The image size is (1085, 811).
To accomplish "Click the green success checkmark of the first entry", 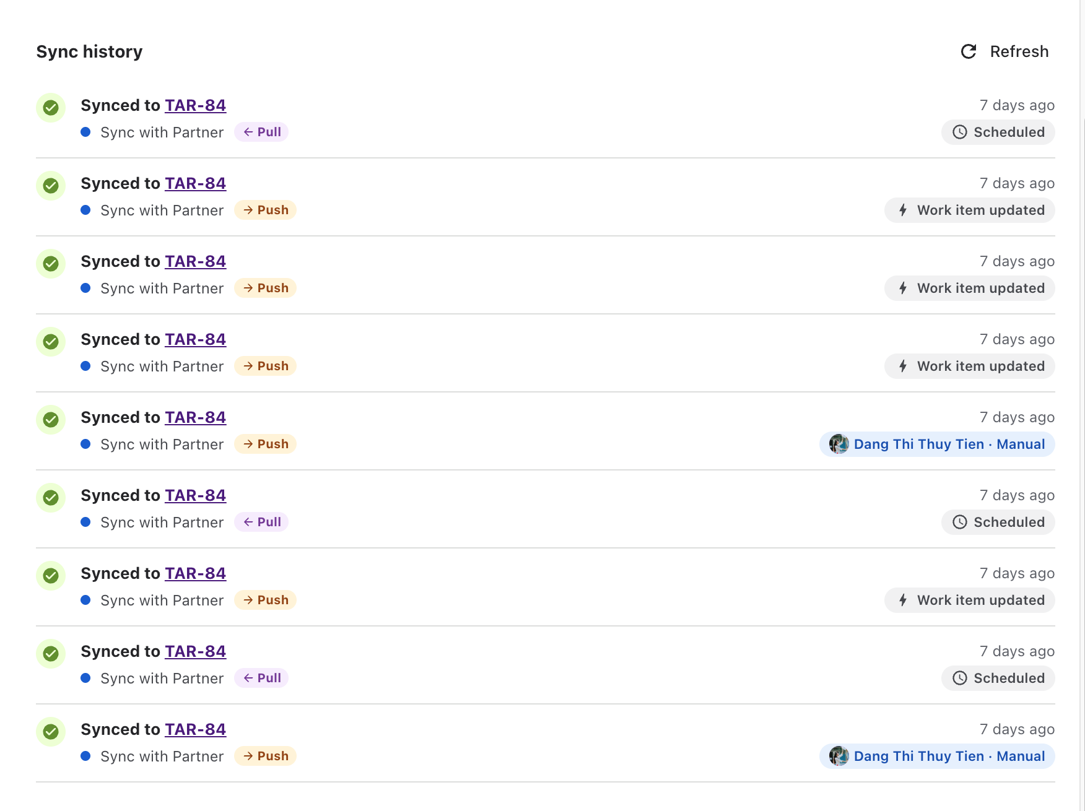I will (x=51, y=108).
